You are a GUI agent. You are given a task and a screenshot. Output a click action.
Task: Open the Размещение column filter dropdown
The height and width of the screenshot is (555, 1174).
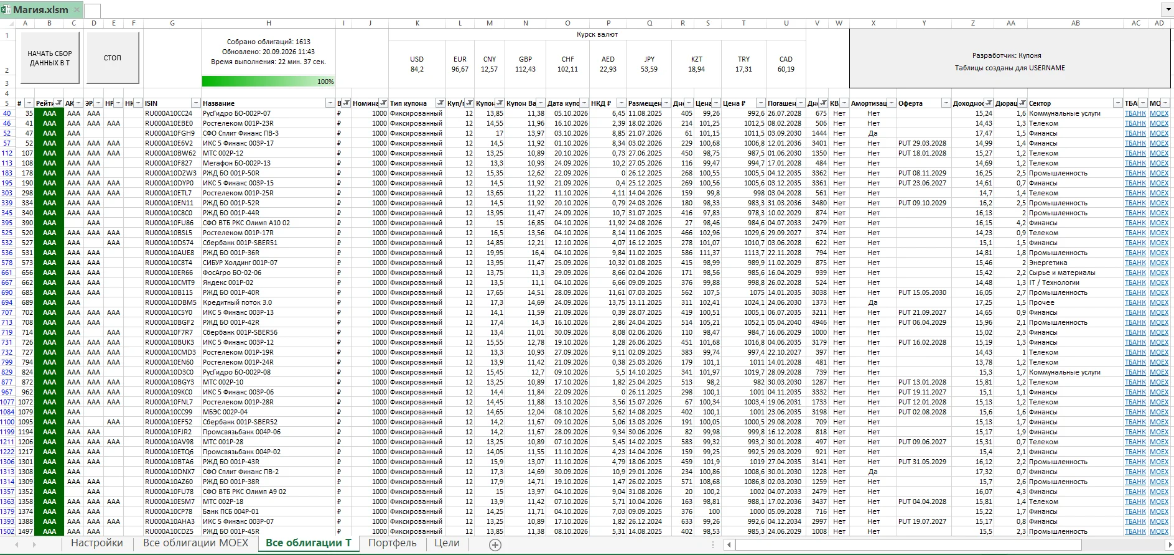(666, 103)
